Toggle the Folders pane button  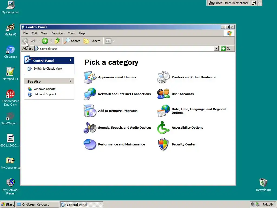[92, 41]
